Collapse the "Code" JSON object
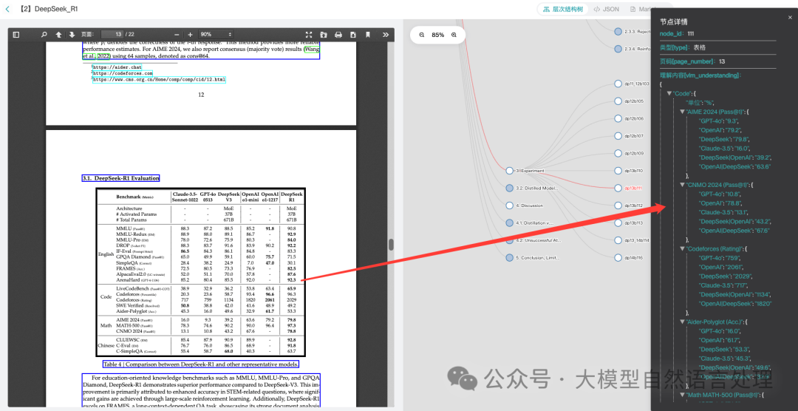This screenshot has width=798, height=411. pyautogui.click(x=669, y=94)
